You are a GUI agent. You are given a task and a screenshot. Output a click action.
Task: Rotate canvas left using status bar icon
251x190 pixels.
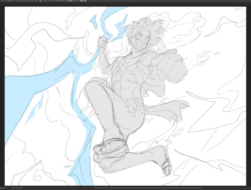14,188
